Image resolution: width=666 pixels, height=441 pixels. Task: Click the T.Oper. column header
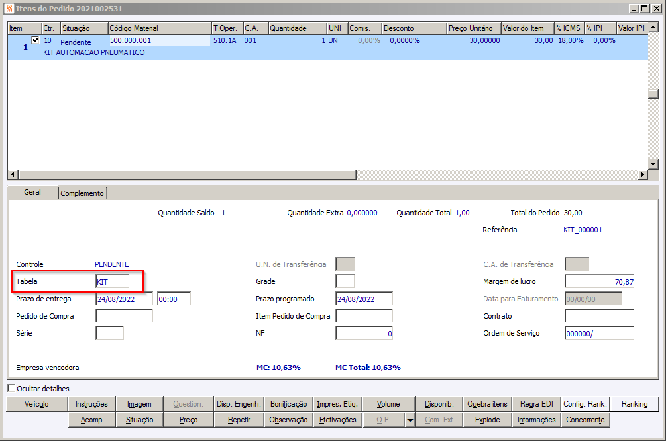[x=227, y=28]
